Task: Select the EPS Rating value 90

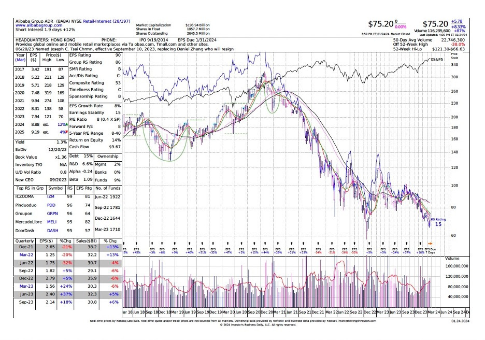Action: tap(118, 55)
